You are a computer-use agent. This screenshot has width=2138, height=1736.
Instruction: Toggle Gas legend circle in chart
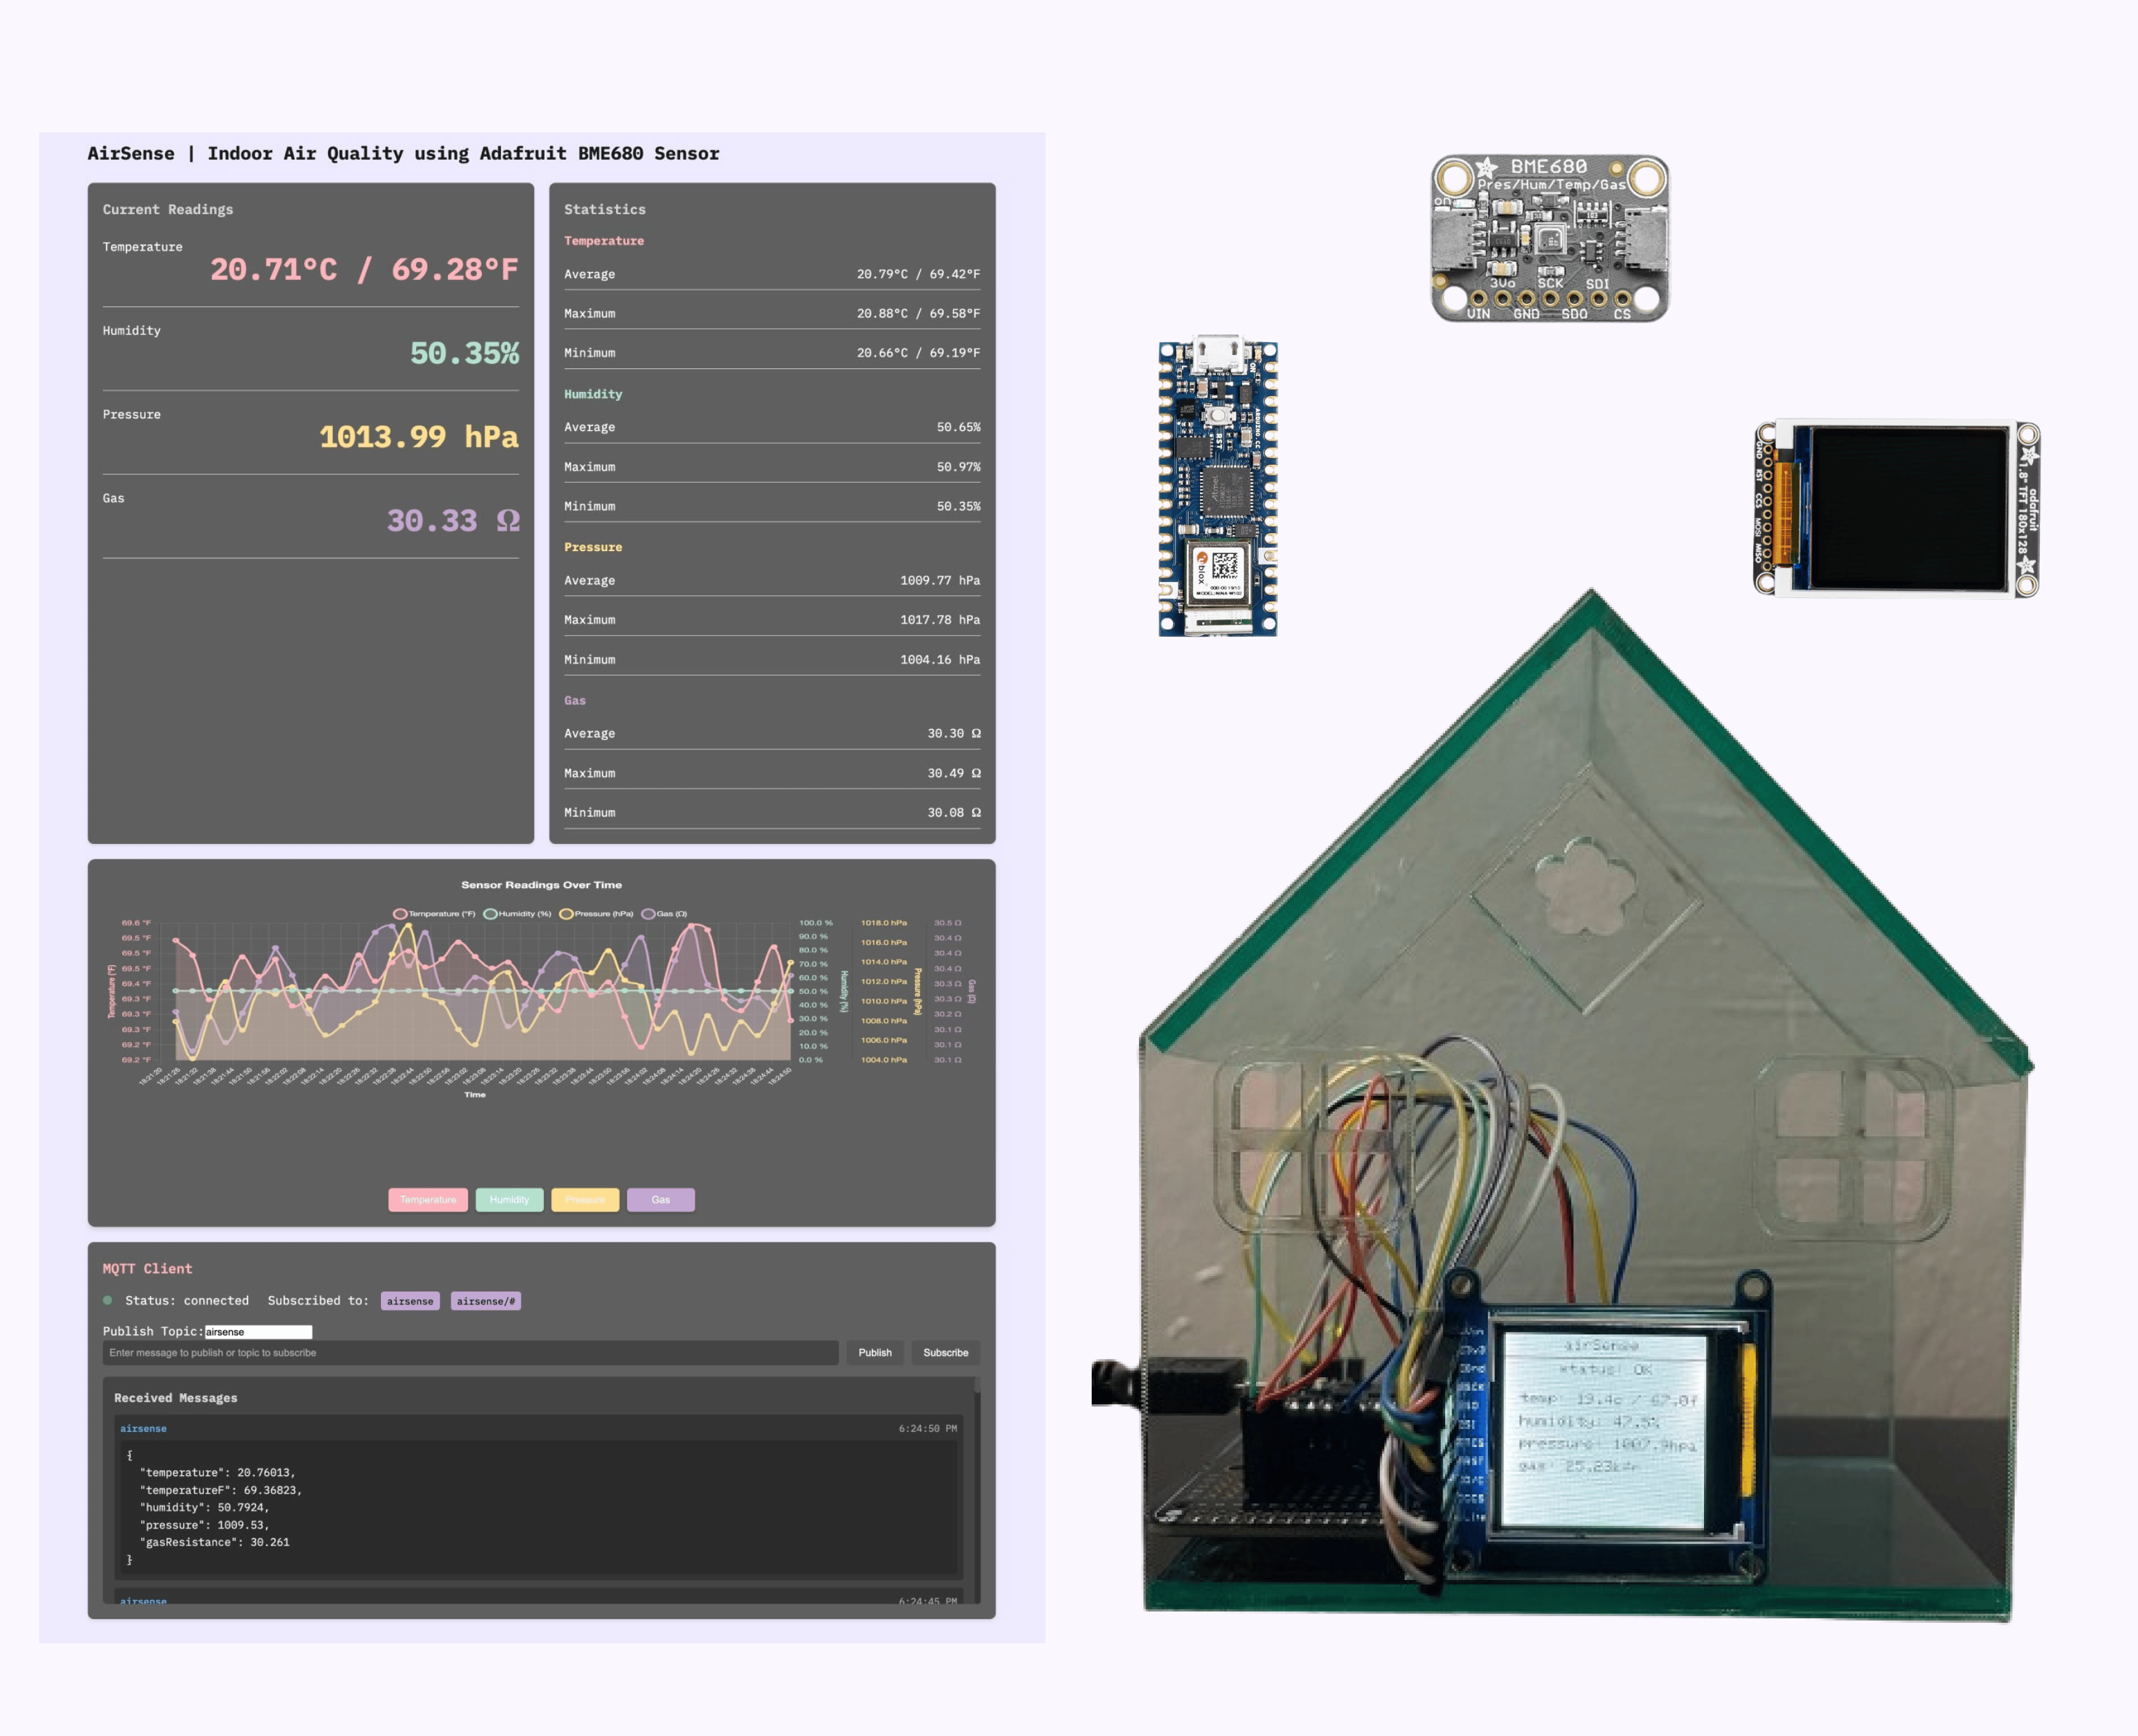tap(649, 913)
